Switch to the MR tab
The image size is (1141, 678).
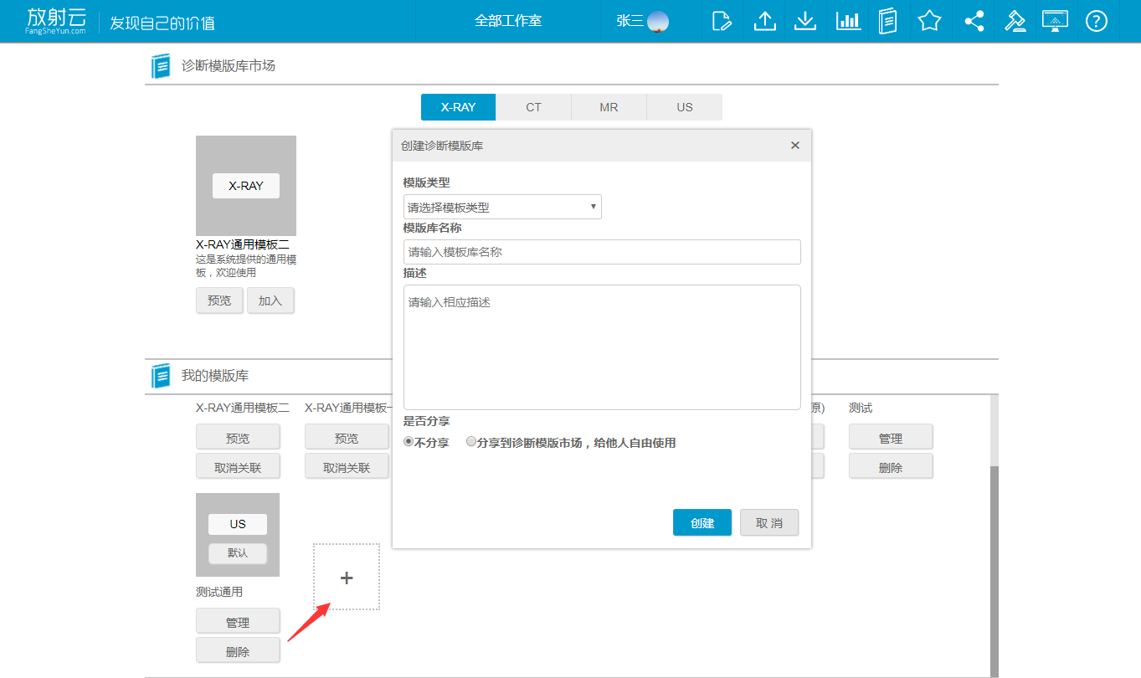pyautogui.click(x=609, y=107)
